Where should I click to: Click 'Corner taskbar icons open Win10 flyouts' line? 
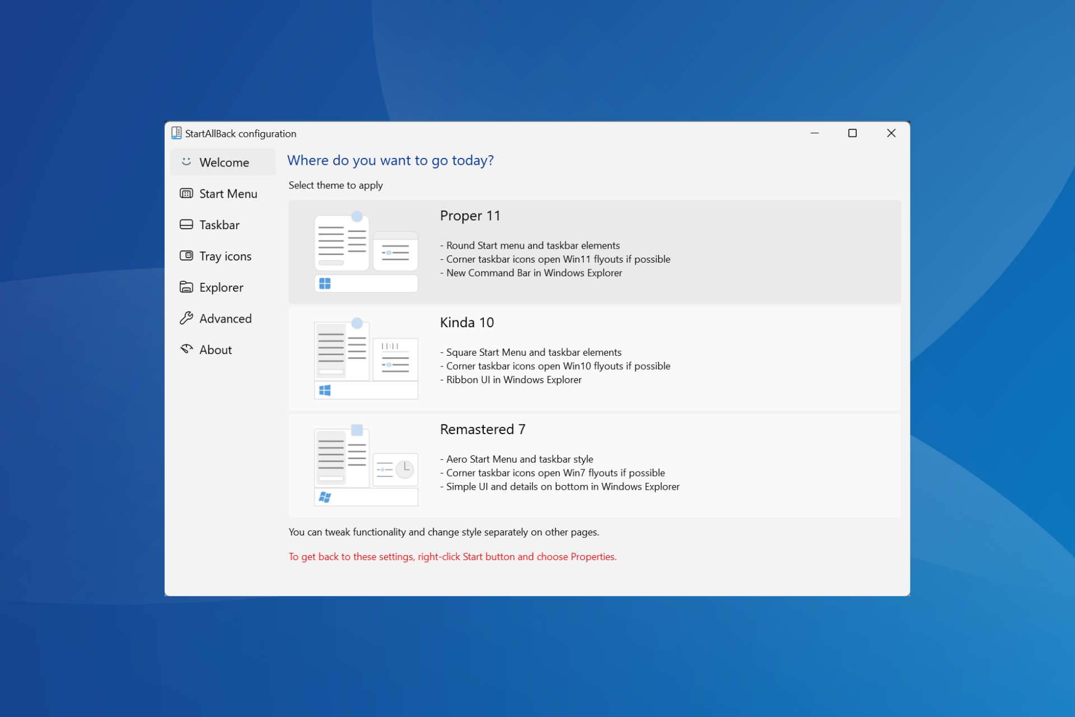555,366
